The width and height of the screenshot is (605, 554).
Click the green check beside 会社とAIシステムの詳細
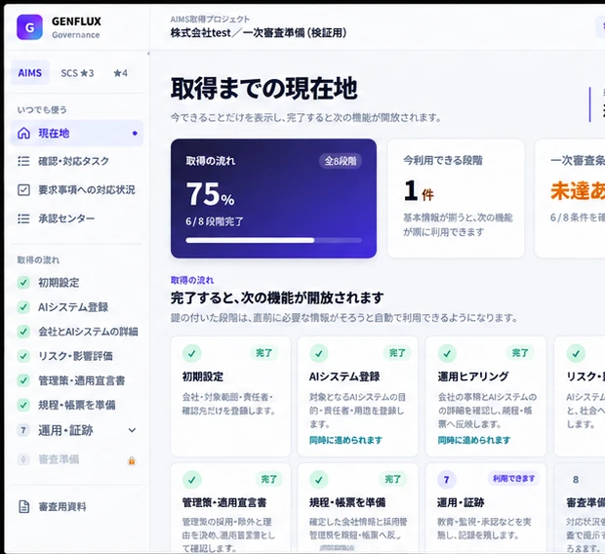coord(23,332)
